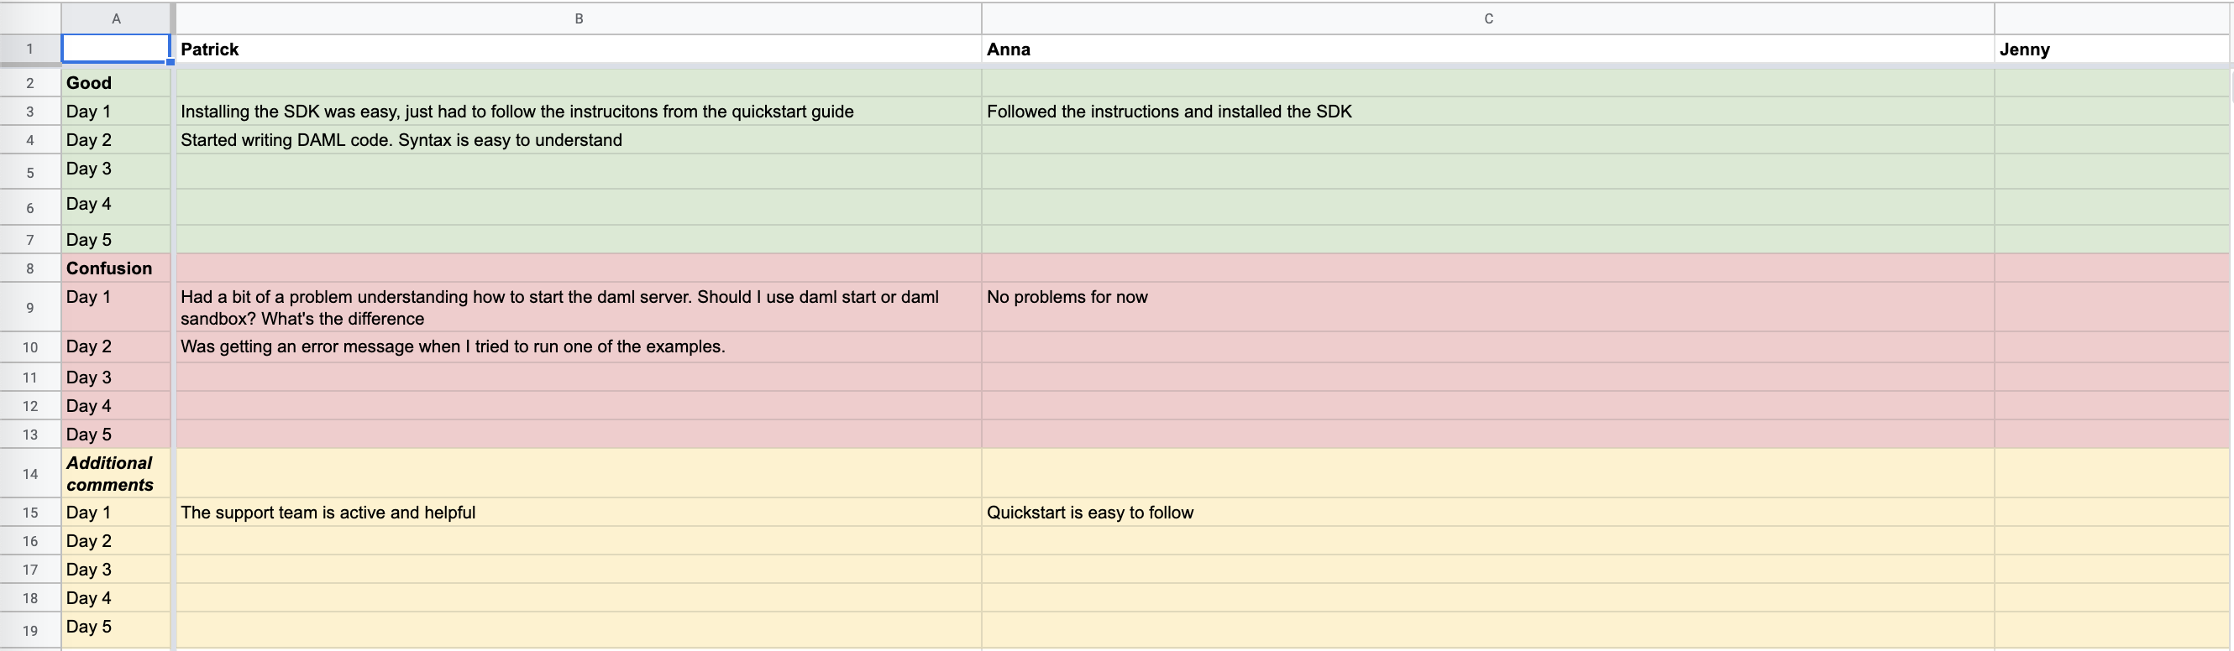Select the 'Patrick' header cell
2234x651 pixels.
click(579, 49)
